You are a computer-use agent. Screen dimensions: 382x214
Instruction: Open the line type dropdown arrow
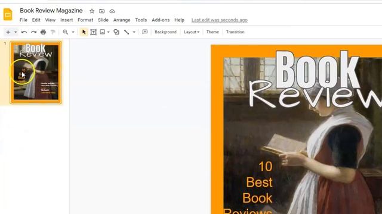coord(134,32)
